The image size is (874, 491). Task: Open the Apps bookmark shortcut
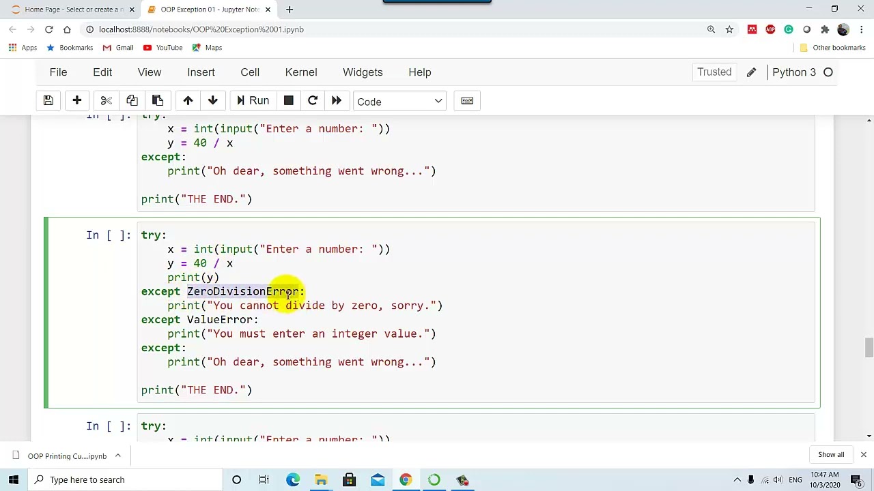point(23,48)
